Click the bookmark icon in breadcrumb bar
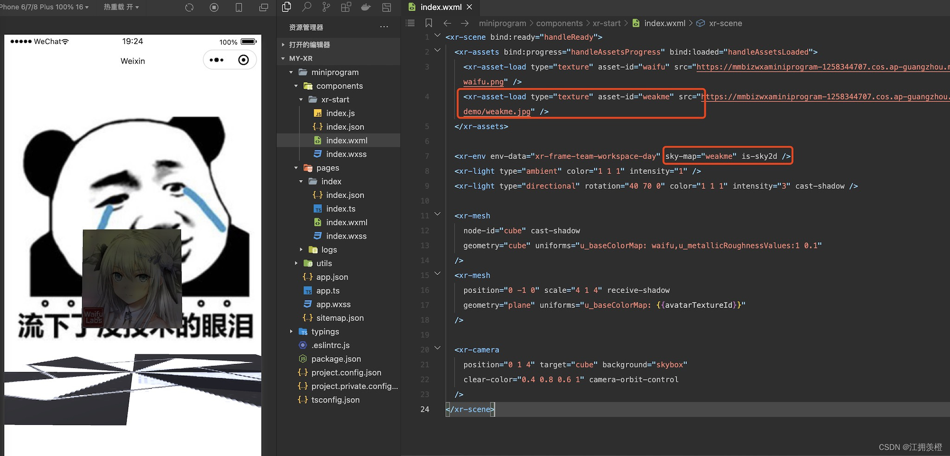The height and width of the screenshot is (456, 950). coord(429,23)
